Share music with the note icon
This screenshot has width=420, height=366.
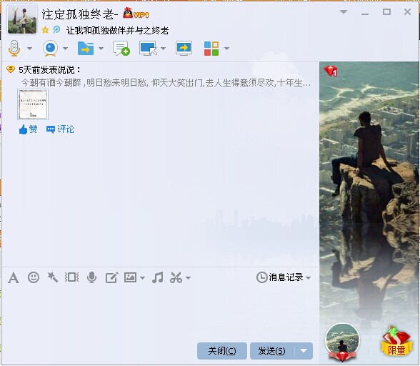pyautogui.click(x=157, y=277)
